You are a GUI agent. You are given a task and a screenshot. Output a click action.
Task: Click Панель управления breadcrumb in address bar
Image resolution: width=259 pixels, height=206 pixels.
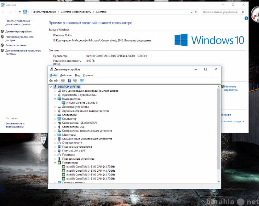(43, 12)
